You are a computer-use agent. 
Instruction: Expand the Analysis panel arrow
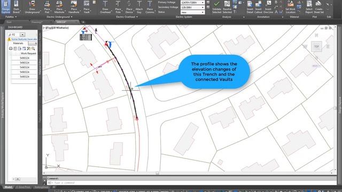(244, 17)
